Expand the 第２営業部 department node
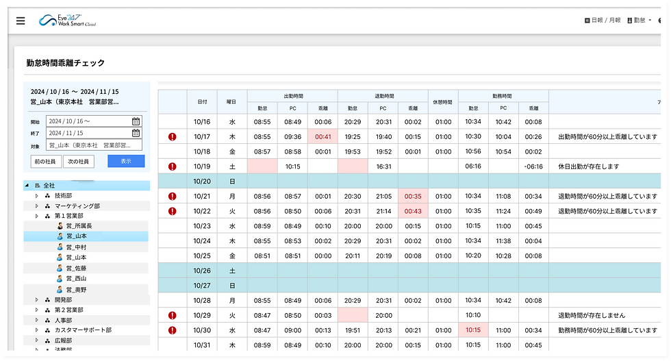Image resolution: width=671 pixels, height=361 pixels. click(x=37, y=310)
